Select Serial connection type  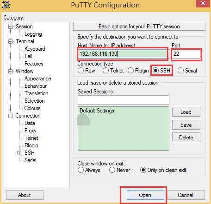pos(187,71)
